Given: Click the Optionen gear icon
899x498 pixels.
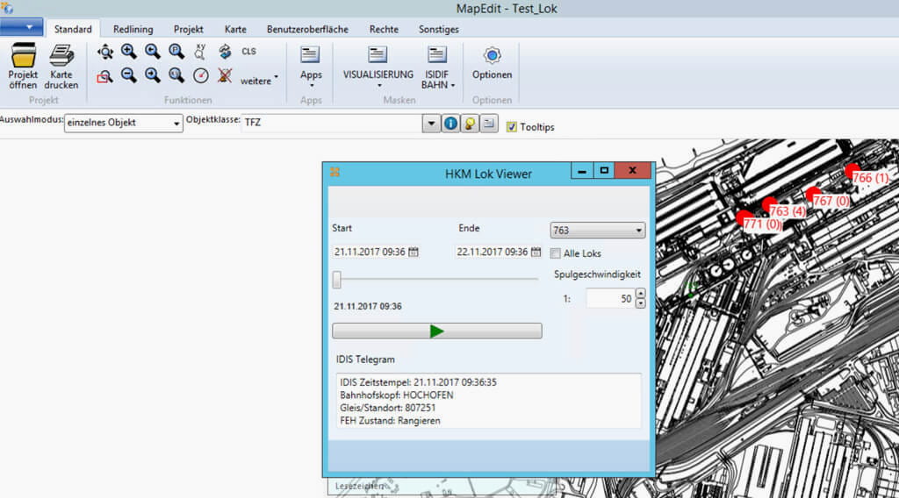Looking at the screenshot, I should [x=492, y=55].
